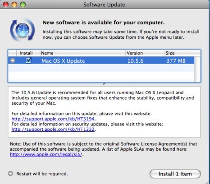Click the Software Update window title
210x184 pixels.
[x=104, y=5]
